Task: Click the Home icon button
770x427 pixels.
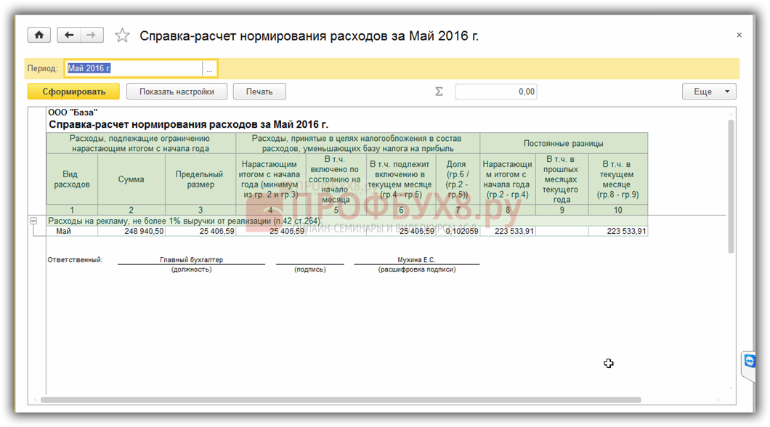Action: (38, 36)
